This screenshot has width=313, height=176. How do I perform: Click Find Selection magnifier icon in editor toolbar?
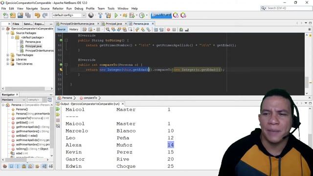pos(108,29)
